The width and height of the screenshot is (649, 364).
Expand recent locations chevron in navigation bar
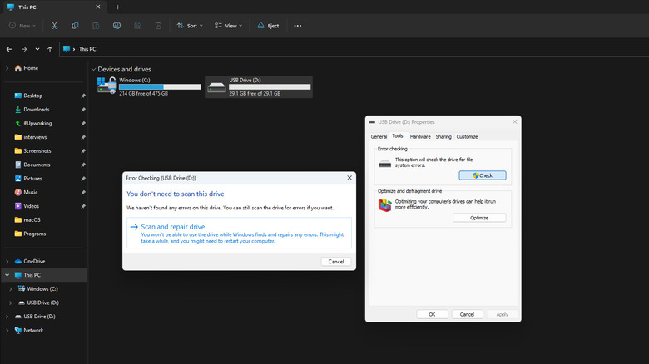click(37, 49)
